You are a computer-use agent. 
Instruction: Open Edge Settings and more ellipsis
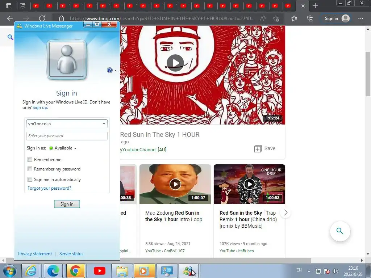point(360,18)
